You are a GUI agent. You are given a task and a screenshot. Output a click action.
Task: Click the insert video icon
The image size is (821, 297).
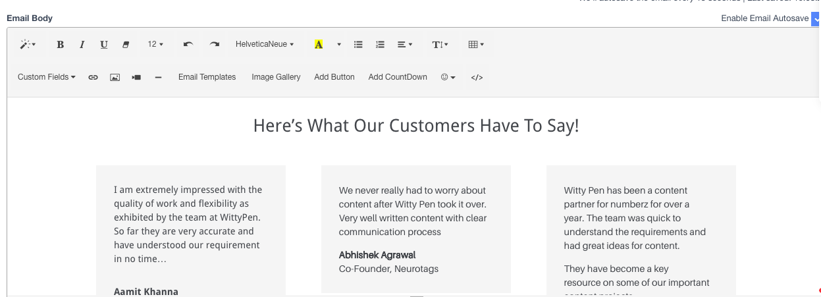(136, 77)
